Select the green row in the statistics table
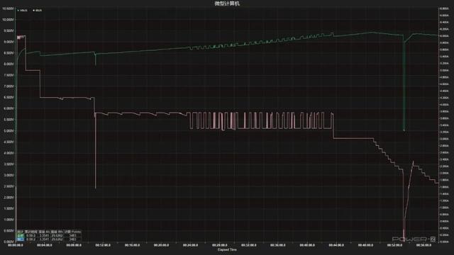The image size is (454, 255). pos(49,236)
